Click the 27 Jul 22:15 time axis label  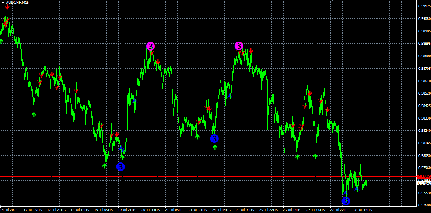(340, 210)
